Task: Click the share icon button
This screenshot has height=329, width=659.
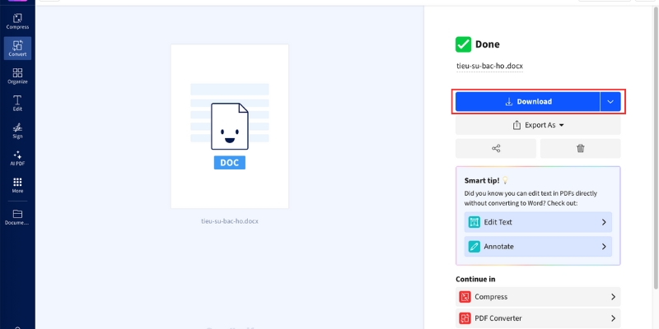Action: click(x=496, y=148)
